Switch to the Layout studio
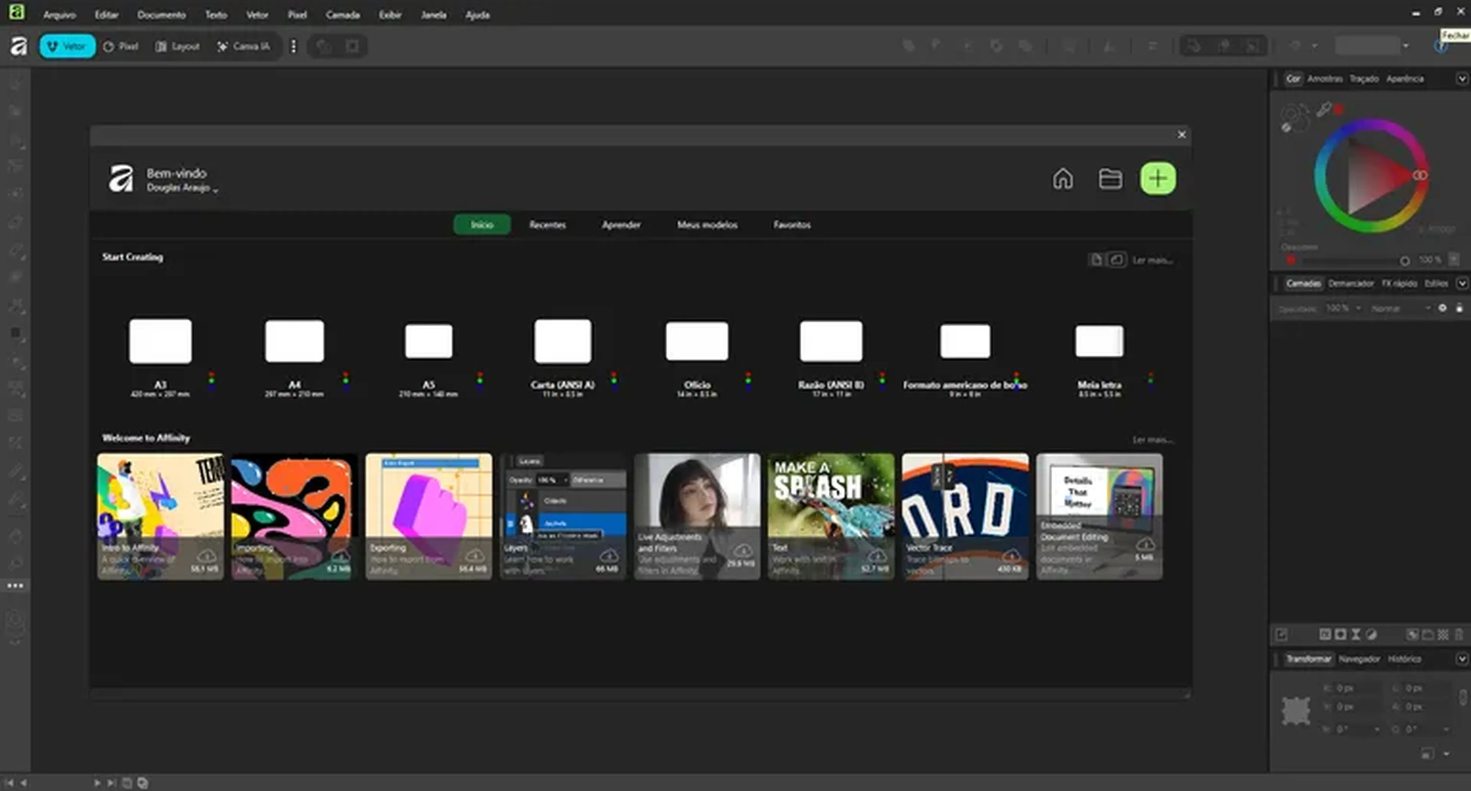The height and width of the screenshot is (791, 1471). (x=178, y=46)
